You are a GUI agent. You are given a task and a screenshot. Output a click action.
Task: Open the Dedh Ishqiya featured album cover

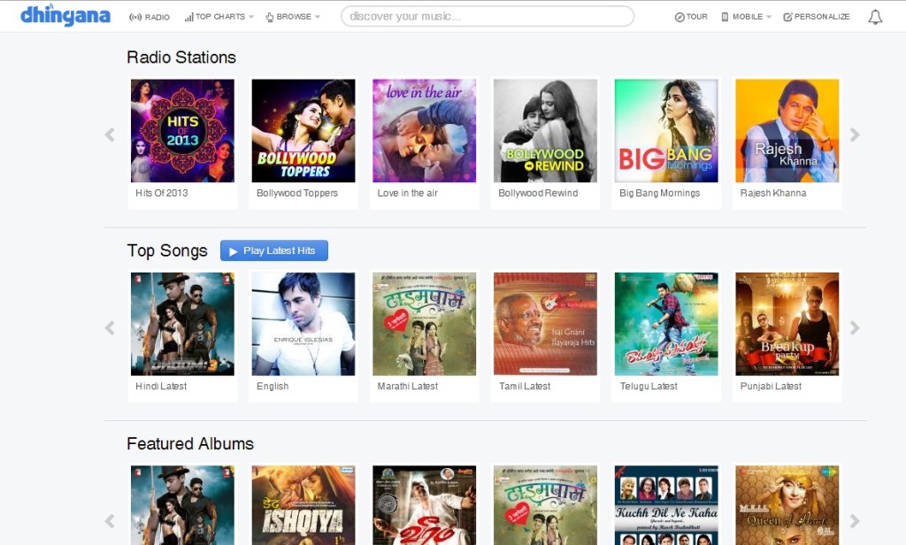tap(303, 505)
